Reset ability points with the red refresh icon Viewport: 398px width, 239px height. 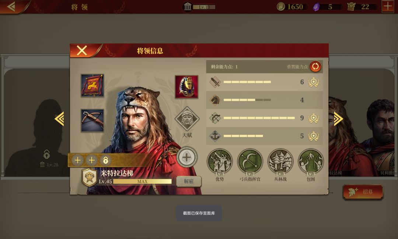pyautogui.click(x=315, y=66)
